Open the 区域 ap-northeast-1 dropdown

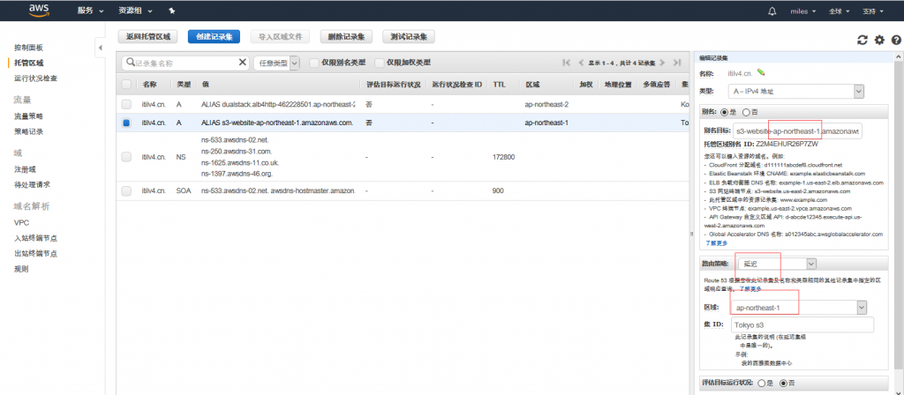[x=800, y=308]
